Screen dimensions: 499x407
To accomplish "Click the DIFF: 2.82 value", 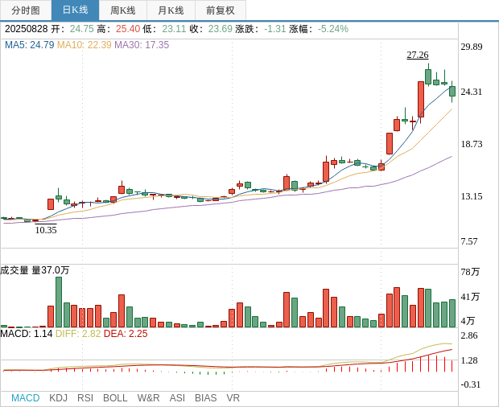I will (x=78, y=334).
